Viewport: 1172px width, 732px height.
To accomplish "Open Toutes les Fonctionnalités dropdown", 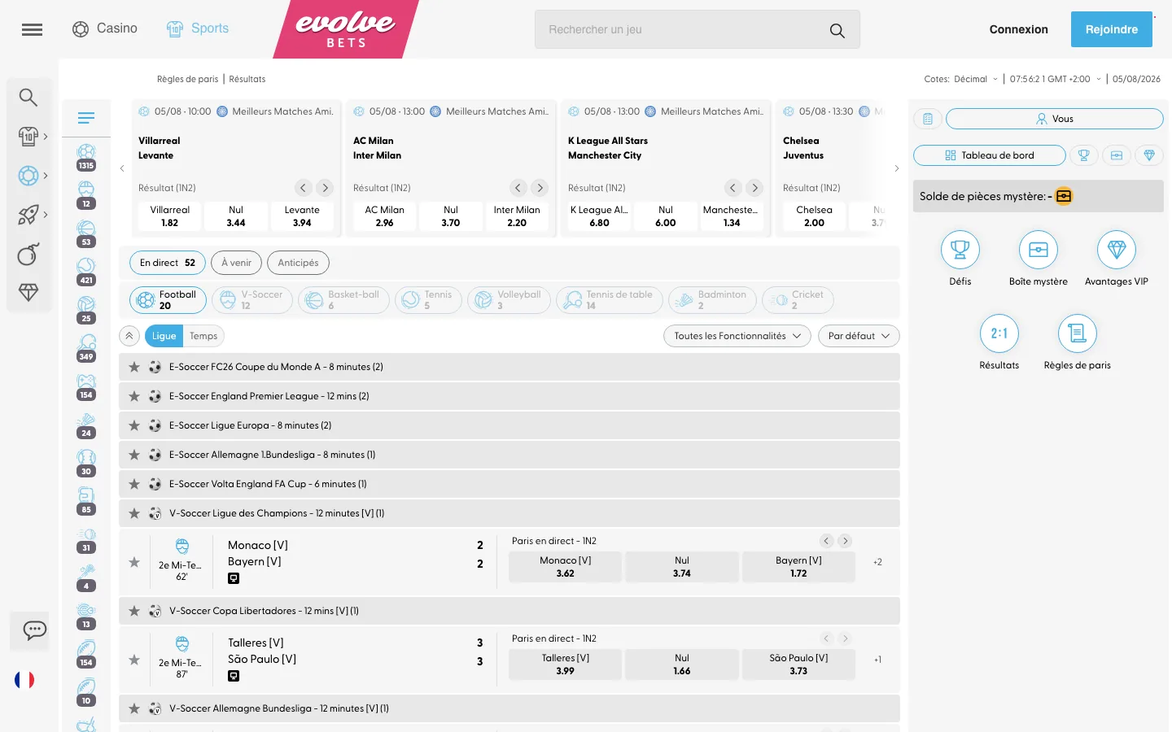I will coord(737,336).
